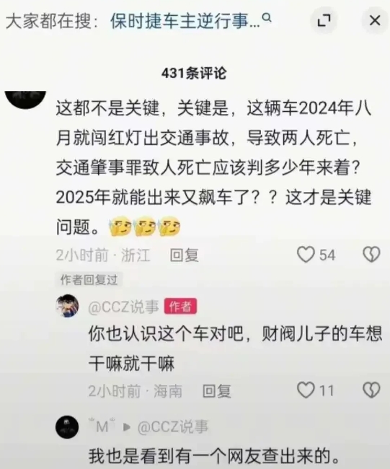Open the mentioned @CCZ说事 in M's reply
Image resolution: width=390 pixels, height=469 pixels.
click(173, 427)
